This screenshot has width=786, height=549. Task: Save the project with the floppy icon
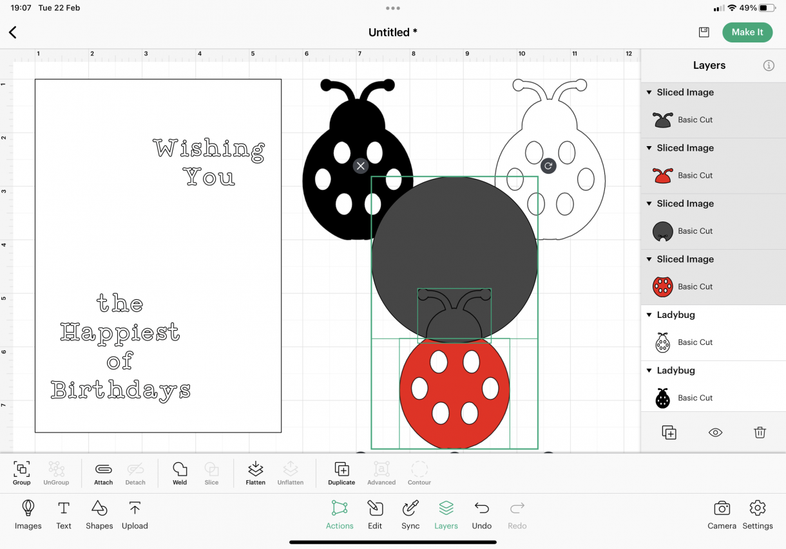point(704,32)
